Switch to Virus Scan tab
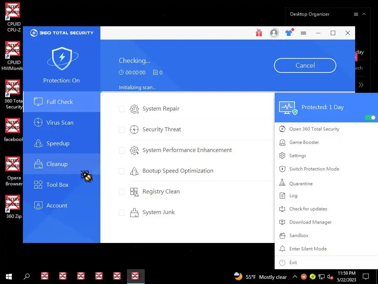Image resolution: width=378 pixels, height=284 pixels. point(62,122)
